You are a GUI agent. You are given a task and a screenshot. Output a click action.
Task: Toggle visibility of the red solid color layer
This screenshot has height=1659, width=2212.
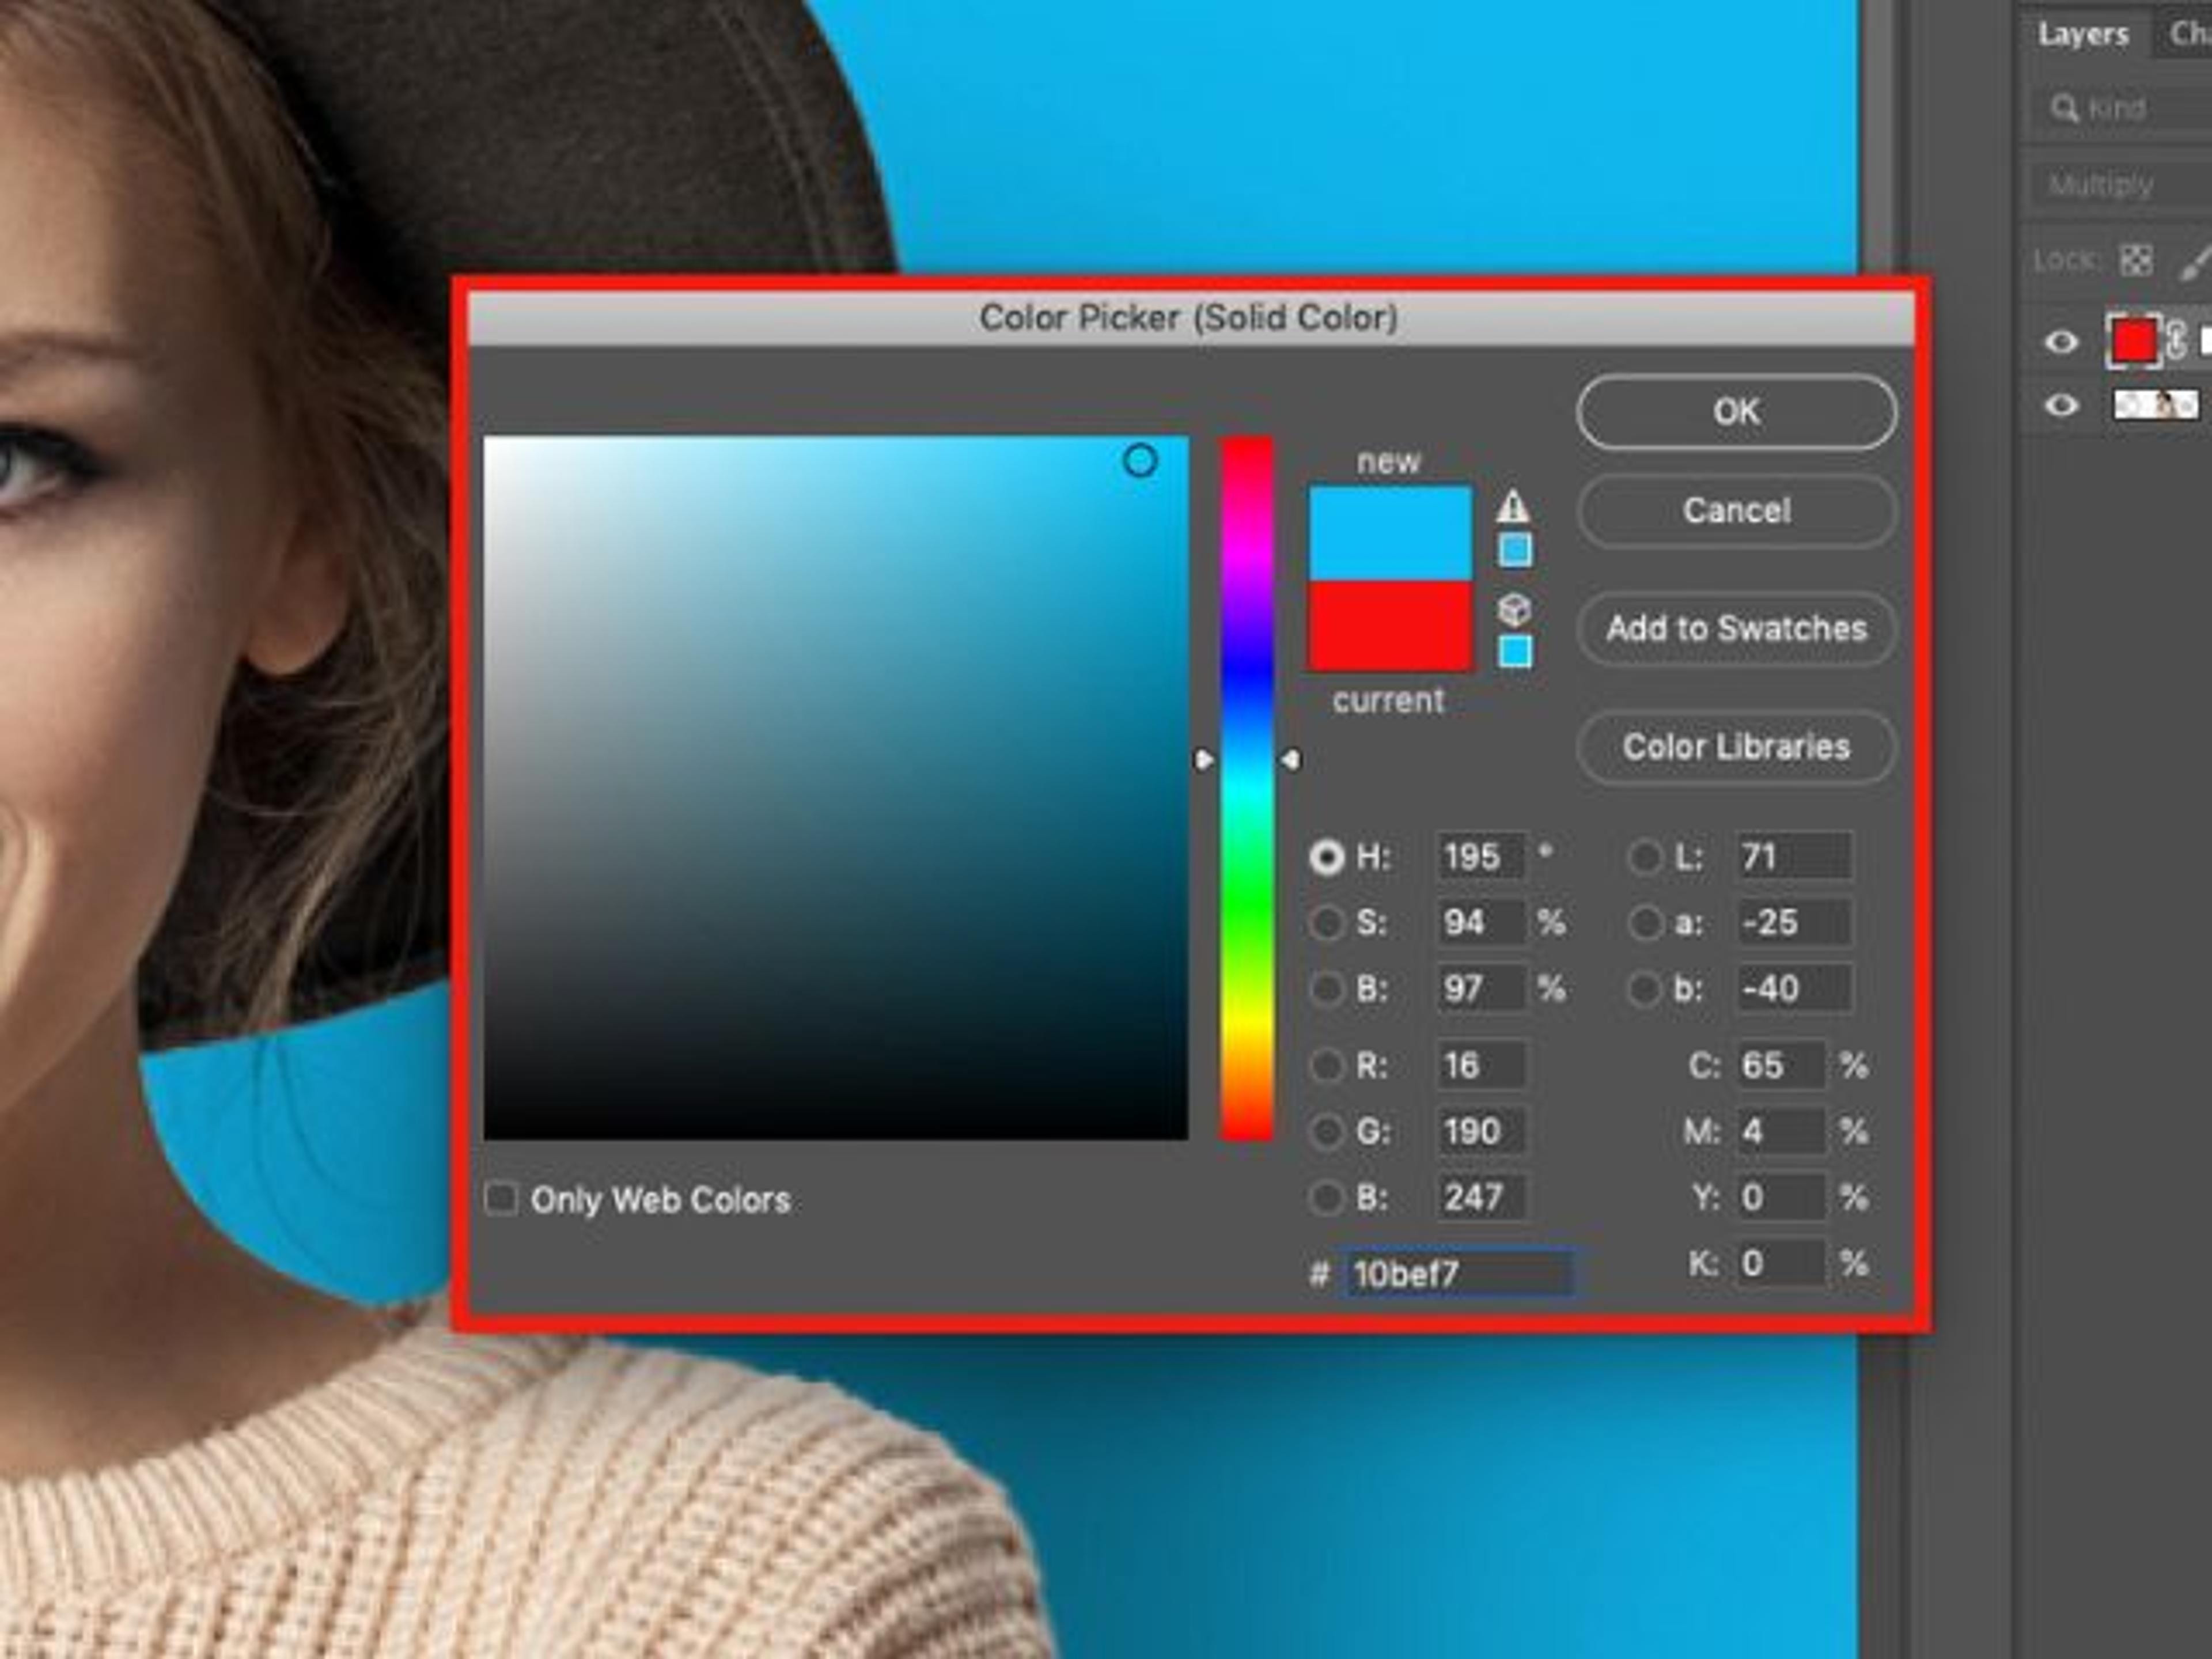point(2061,342)
